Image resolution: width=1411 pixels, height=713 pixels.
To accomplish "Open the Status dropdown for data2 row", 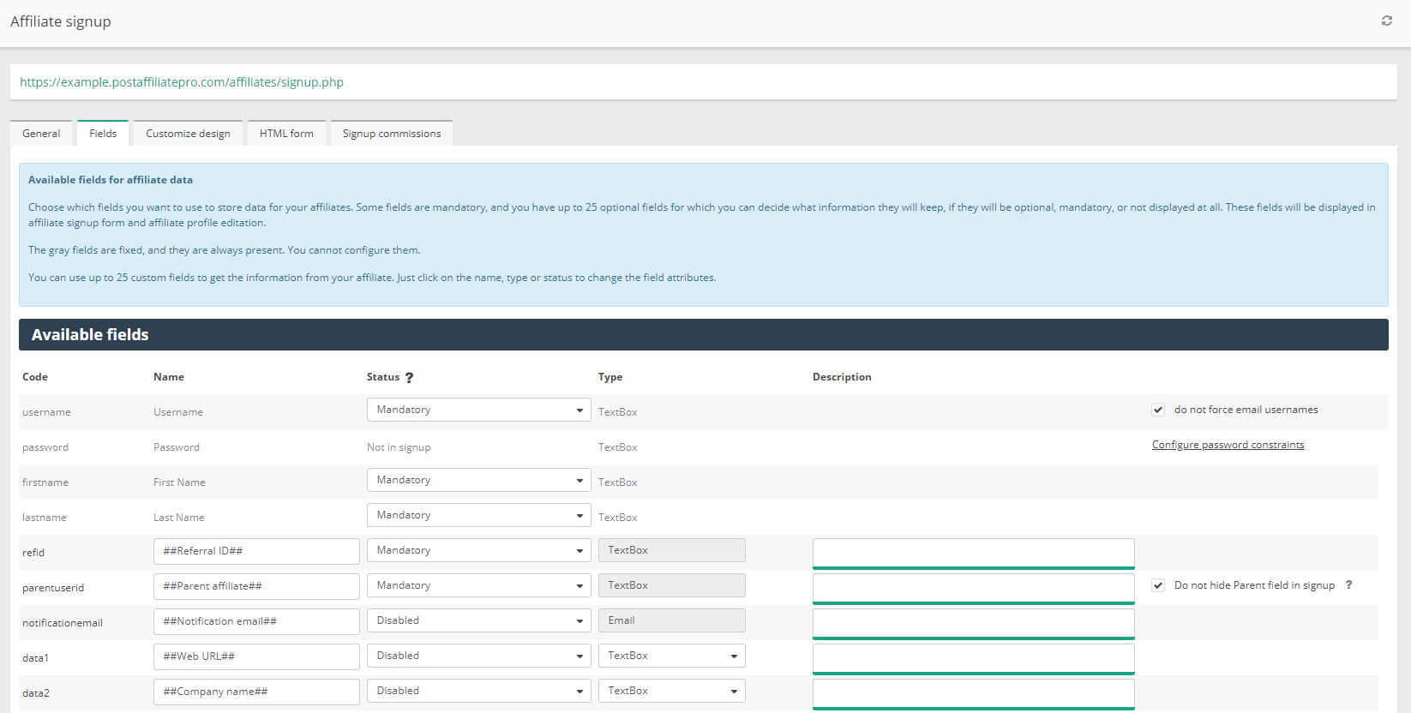I will (x=478, y=691).
